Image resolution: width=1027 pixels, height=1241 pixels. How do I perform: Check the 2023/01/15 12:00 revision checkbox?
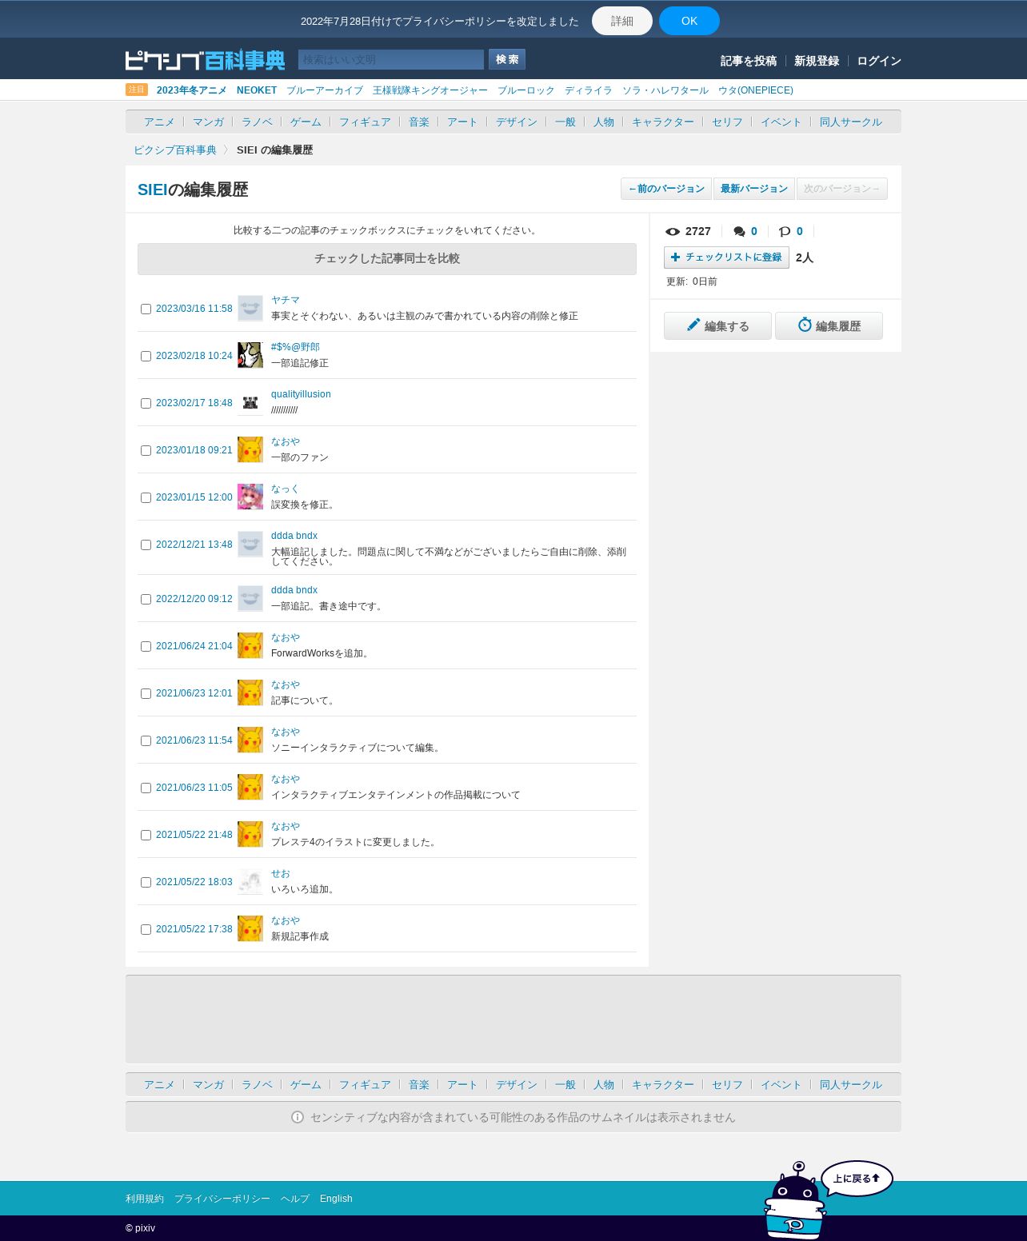(146, 498)
